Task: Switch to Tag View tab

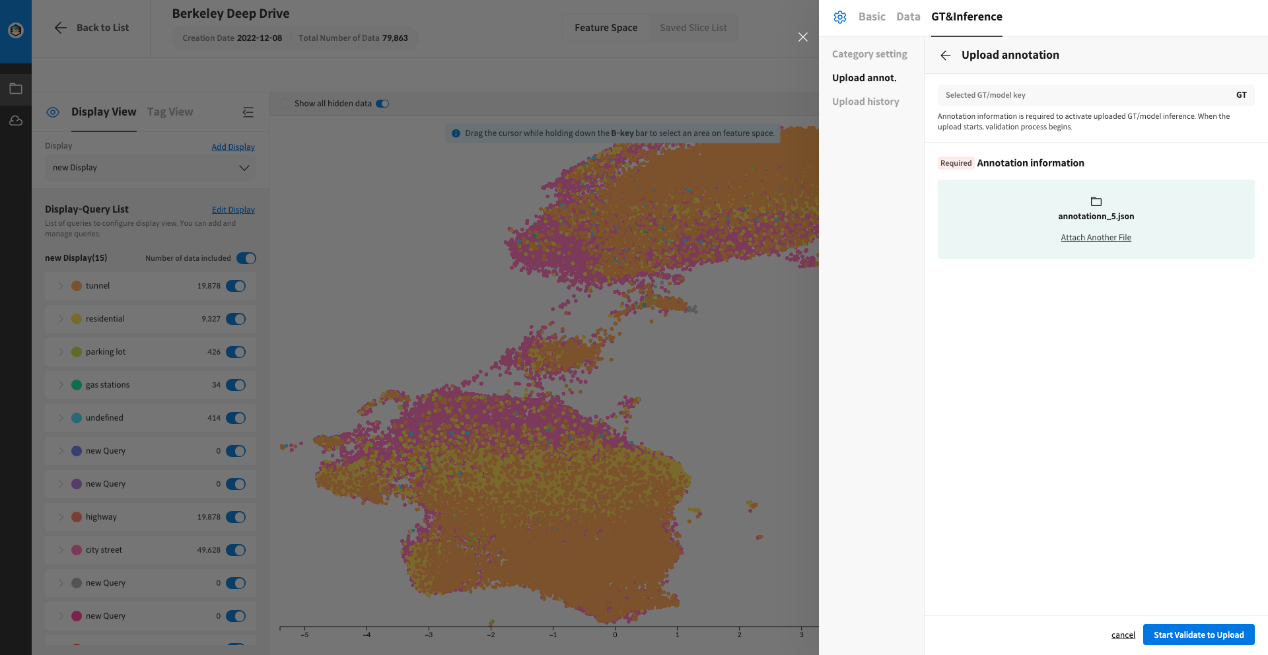Action: tap(170, 112)
